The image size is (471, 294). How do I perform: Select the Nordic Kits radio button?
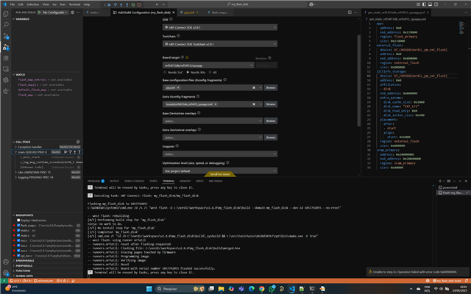188,72
